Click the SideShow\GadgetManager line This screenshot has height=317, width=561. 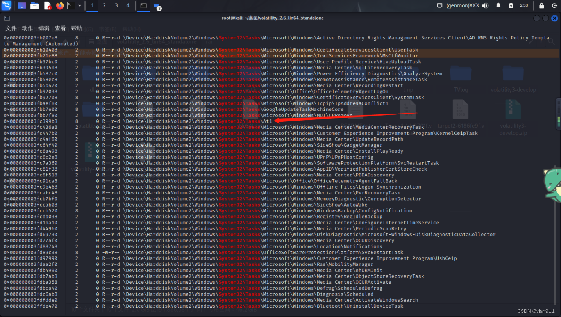[x=193, y=145]
